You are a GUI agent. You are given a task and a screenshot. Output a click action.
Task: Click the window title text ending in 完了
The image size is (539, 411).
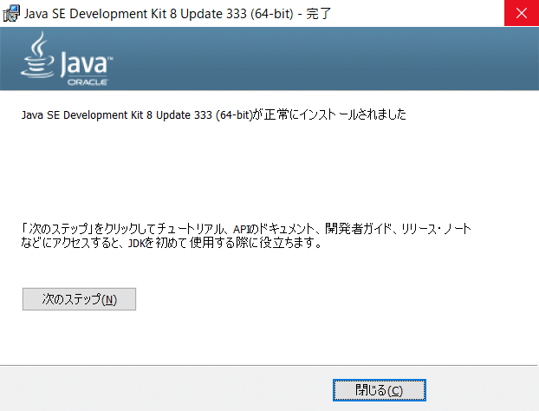(178, 14)
